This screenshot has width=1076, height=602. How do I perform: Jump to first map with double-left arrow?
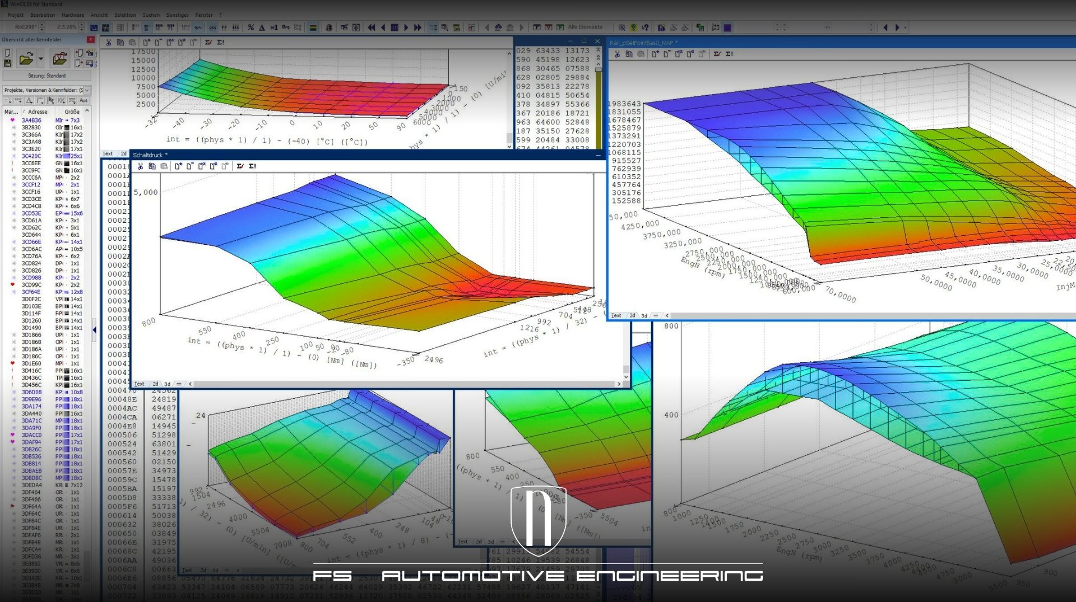click(x=371, y=27)
